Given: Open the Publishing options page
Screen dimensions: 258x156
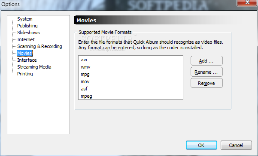Looking at the screenshot, I should (27, 26).
